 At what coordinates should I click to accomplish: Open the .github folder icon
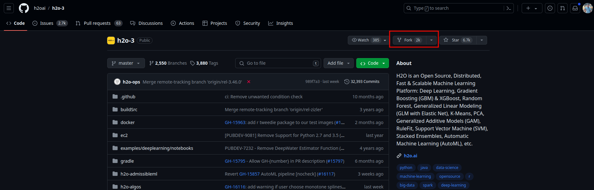pos(115,97)
